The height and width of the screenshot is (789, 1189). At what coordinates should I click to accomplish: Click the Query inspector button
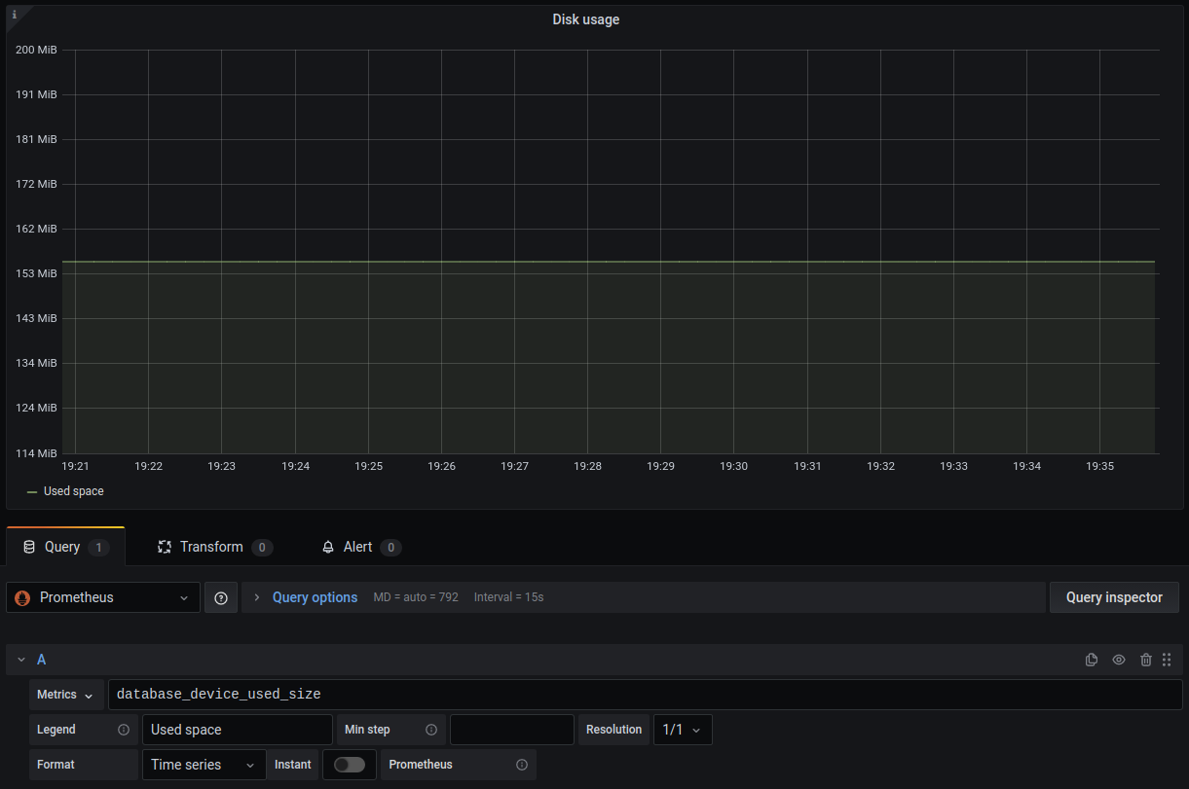1113,597
